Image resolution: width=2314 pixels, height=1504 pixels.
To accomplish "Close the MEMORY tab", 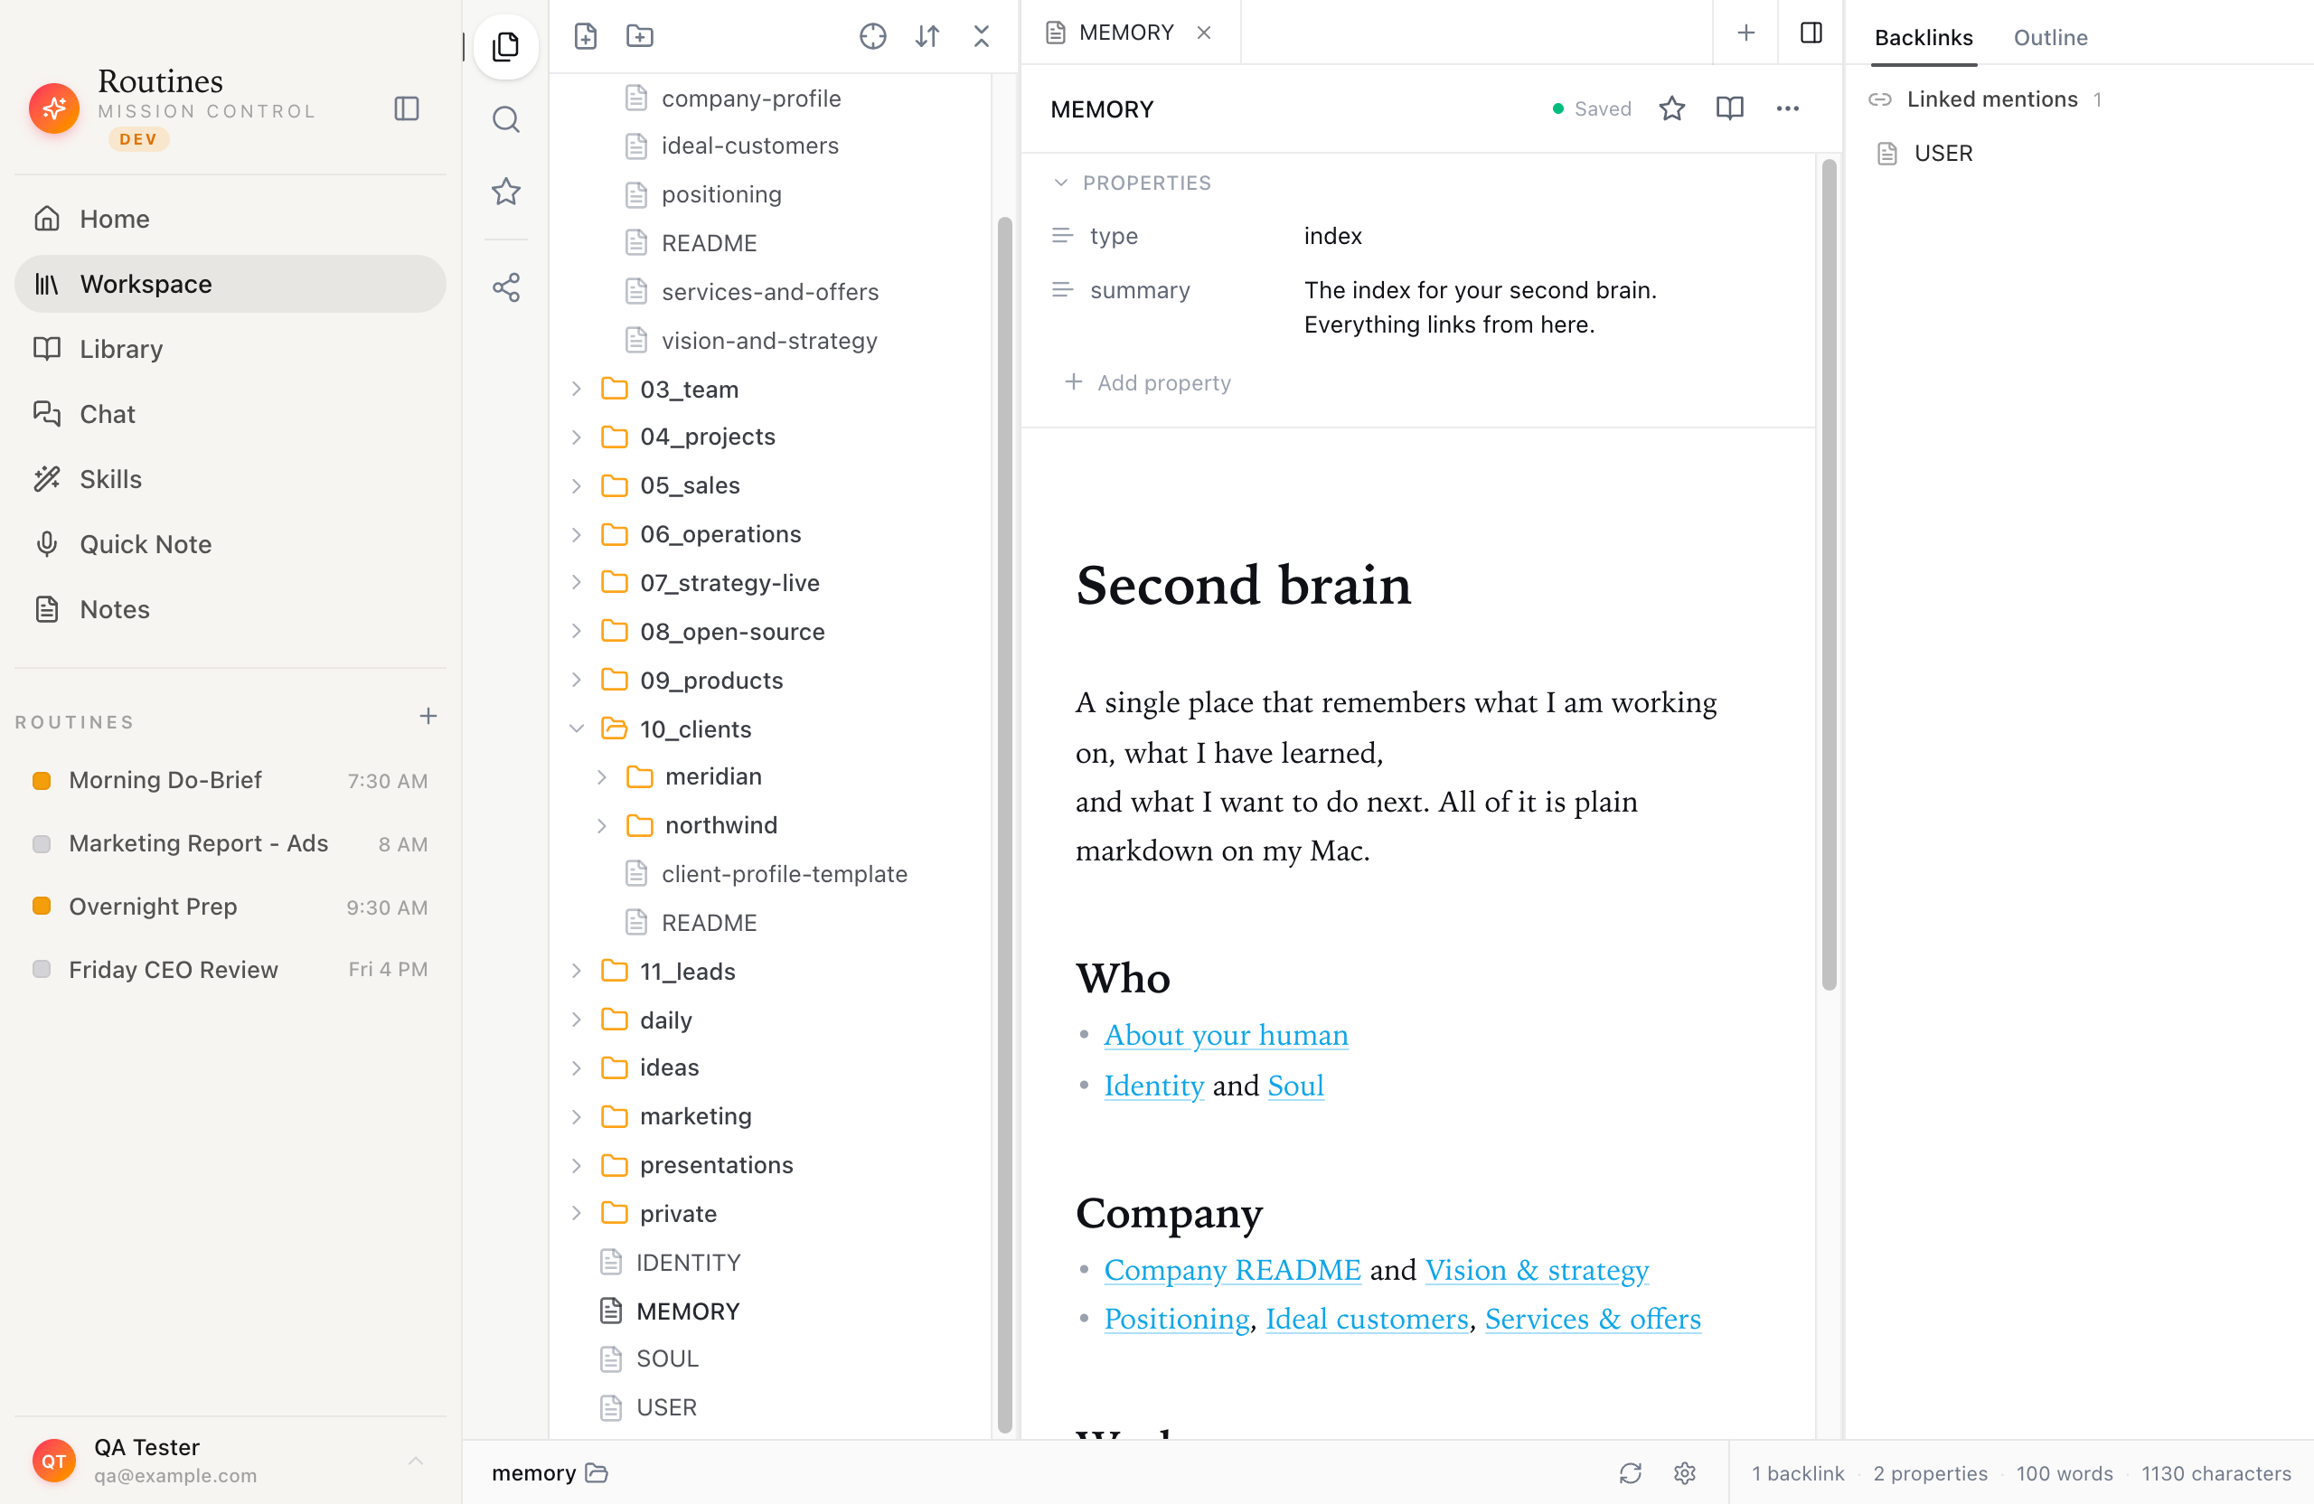I will [1204, 32].
